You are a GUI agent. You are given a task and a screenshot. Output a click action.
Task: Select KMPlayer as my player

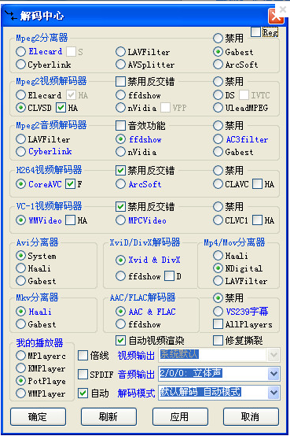pyautogui.click(x=21, y=368)
